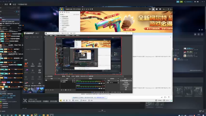Click the microphone icon in YY bottom bar
The width and height of the screenshot is (206, 116).
pos(67,100)
